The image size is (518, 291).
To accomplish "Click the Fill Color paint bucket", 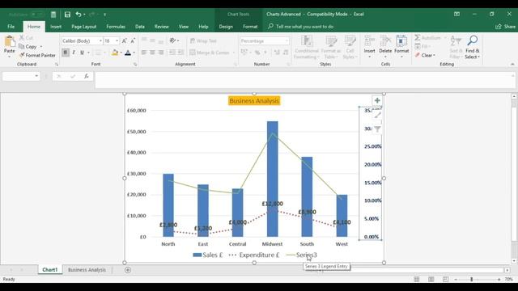I will 115,53.
